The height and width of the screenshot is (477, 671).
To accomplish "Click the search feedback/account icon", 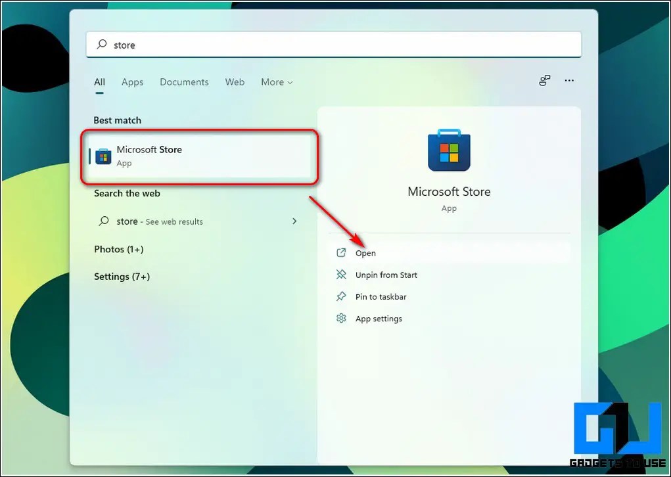I will (544, 80).
